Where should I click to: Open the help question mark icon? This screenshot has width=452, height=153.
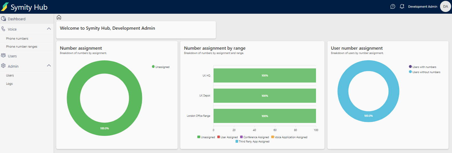point(393,7)
